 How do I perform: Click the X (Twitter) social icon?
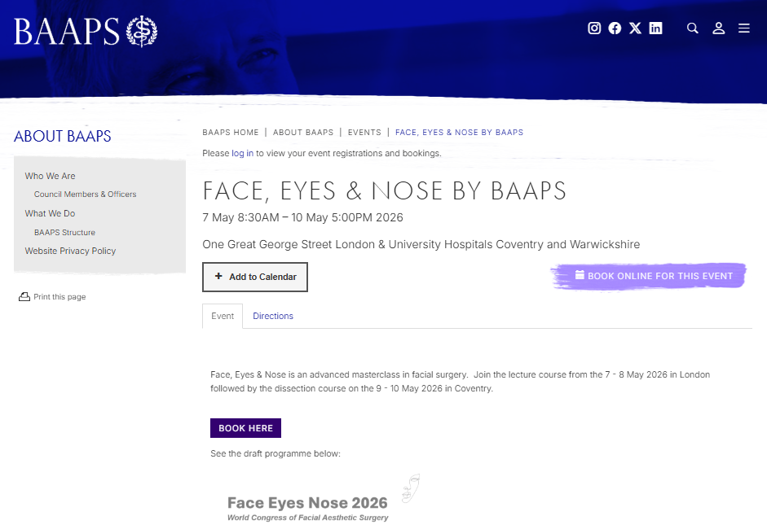point(635,28)
